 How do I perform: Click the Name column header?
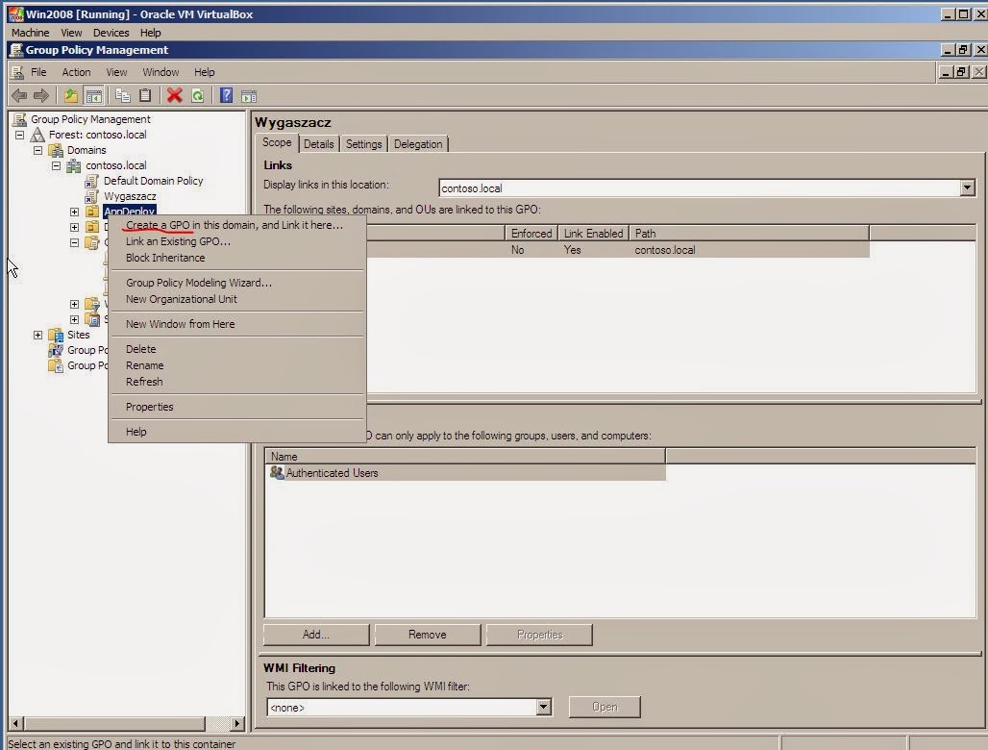pos(465,457)
